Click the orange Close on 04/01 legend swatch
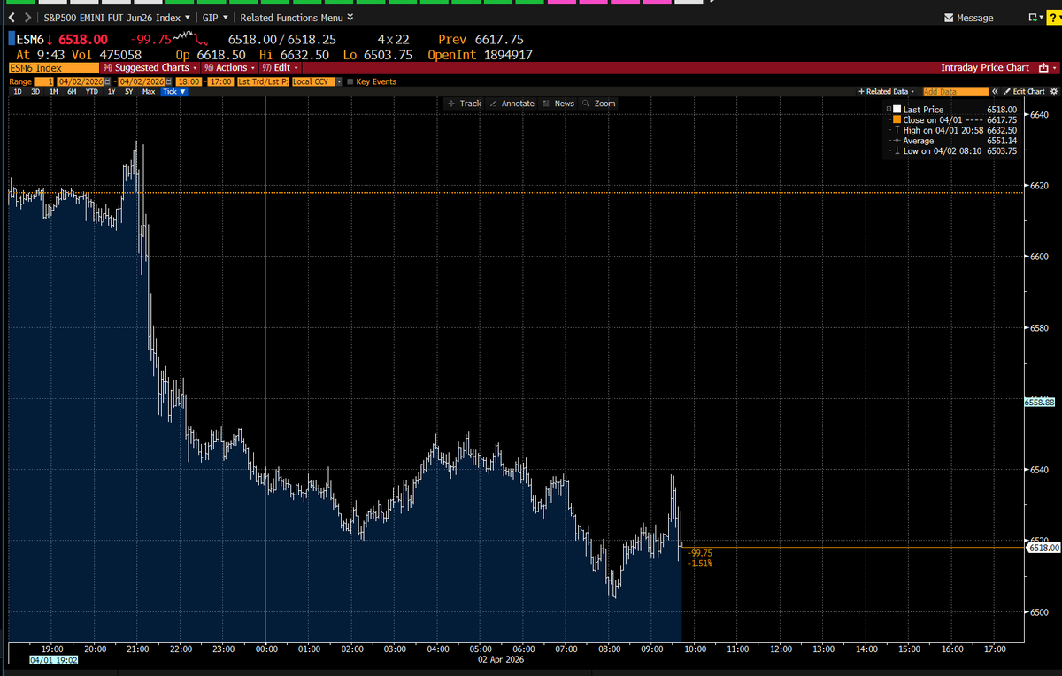Viewport: 1062px width, 676px height. pyautogui.click(x=897, y=119)
